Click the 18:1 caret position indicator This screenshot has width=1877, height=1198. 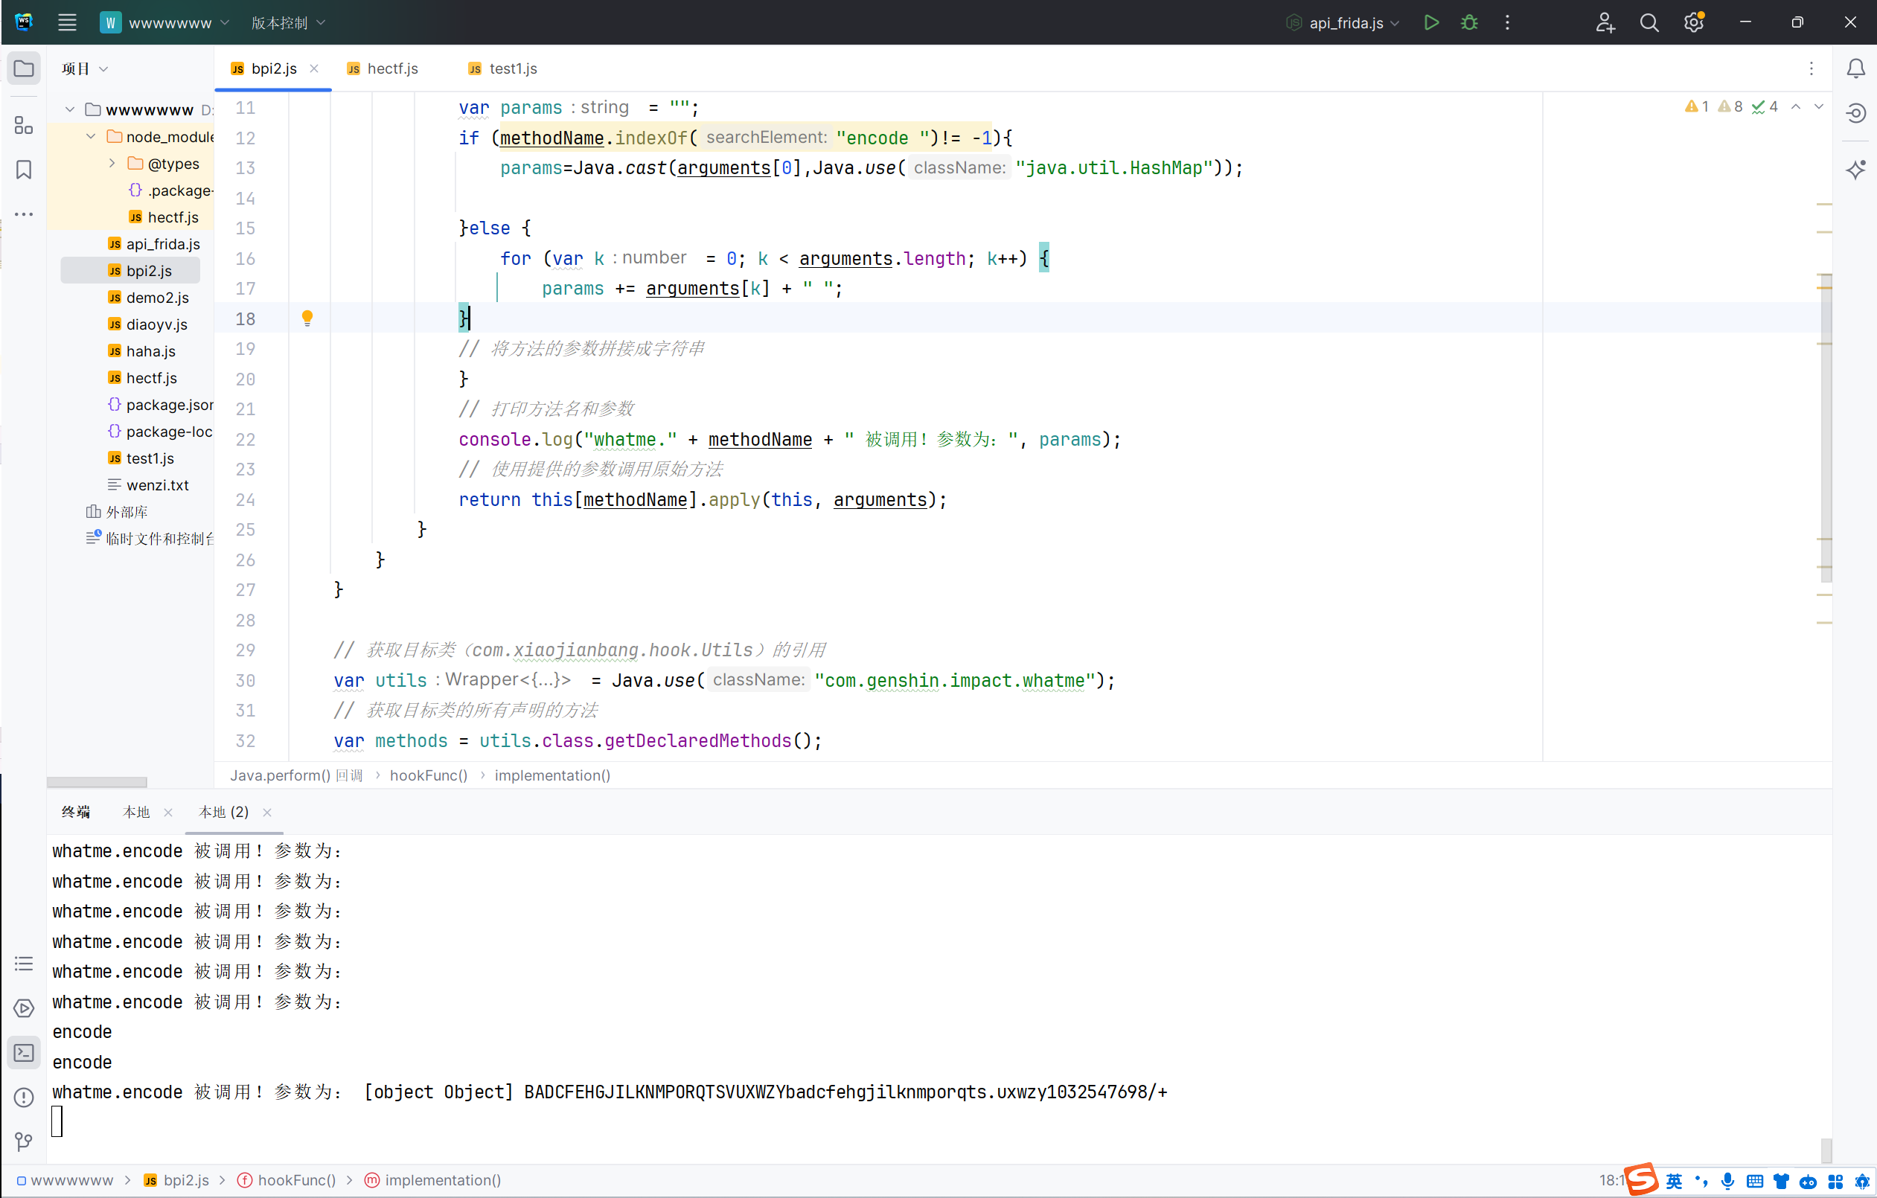tap(1611, 1180)
